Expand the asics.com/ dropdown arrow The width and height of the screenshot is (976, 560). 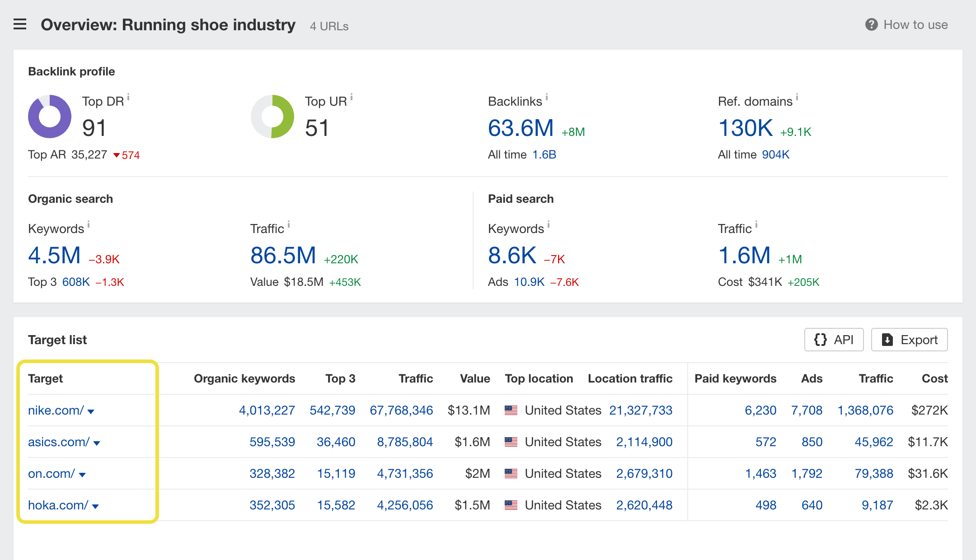click(97, 443)
